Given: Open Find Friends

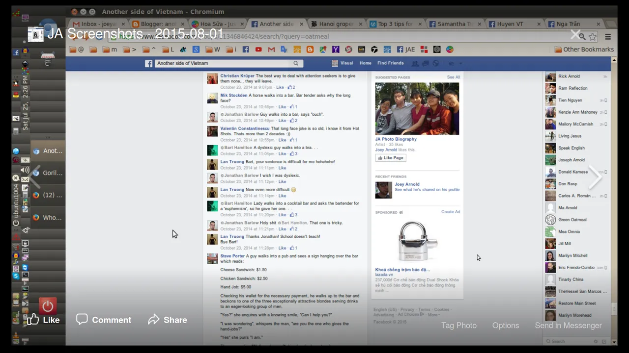Looking at the screenshot, I should pyautogui.click(x=390, y=63).
